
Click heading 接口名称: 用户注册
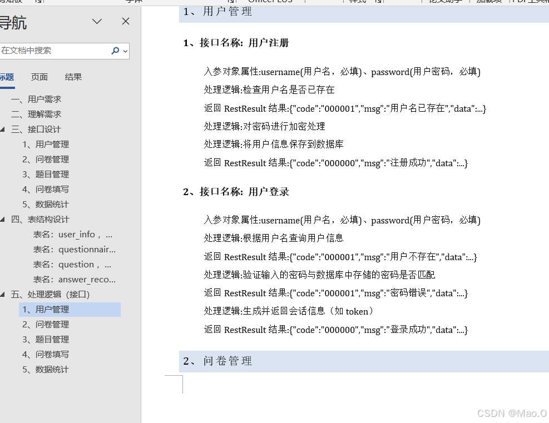[236, 43]
